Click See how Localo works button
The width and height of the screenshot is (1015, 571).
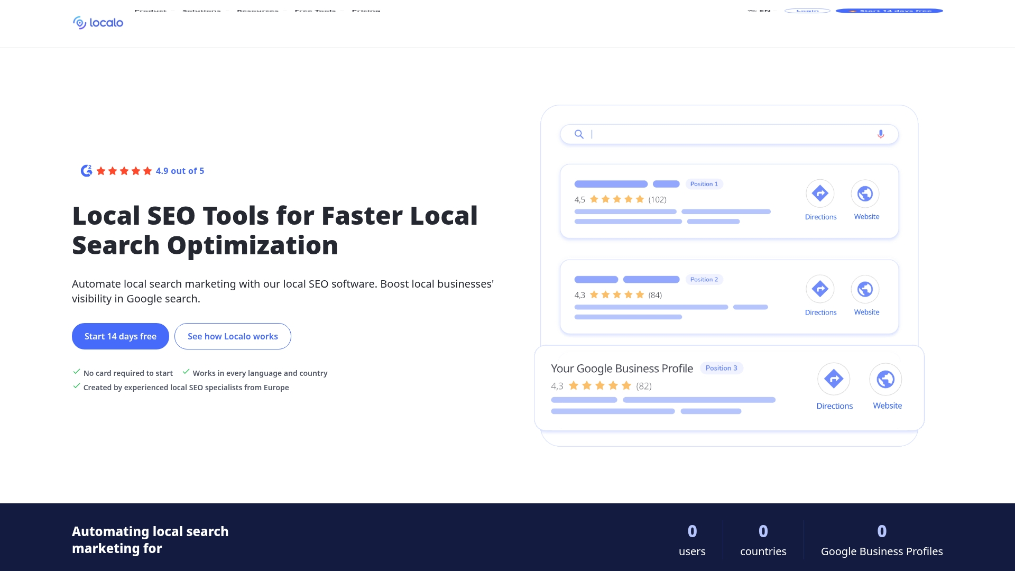click(233, 336)
